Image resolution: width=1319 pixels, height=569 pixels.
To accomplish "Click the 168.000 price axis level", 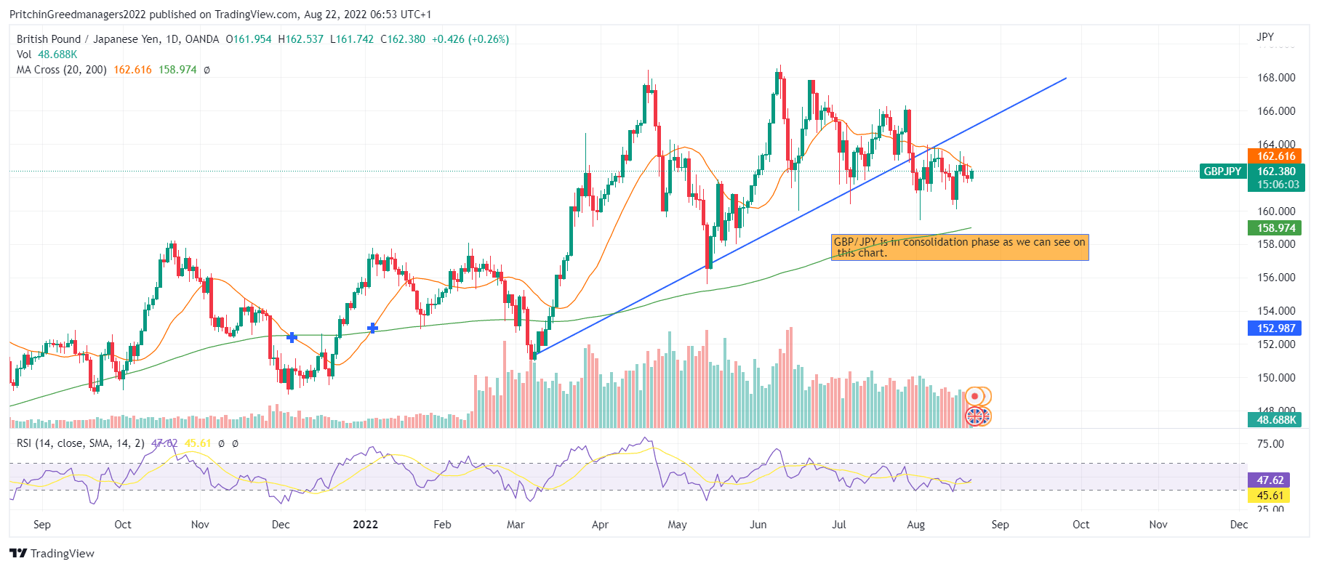I will point(1276,78).
